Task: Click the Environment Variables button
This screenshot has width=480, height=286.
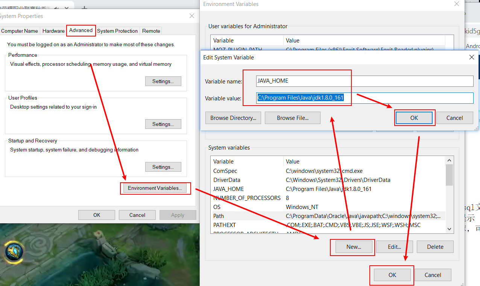Action: [x=155, y=188]
